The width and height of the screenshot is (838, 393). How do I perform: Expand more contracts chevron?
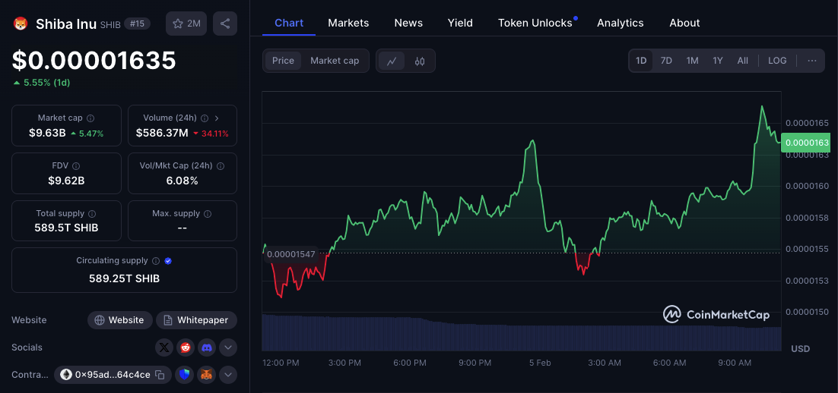tap(228, 375)
